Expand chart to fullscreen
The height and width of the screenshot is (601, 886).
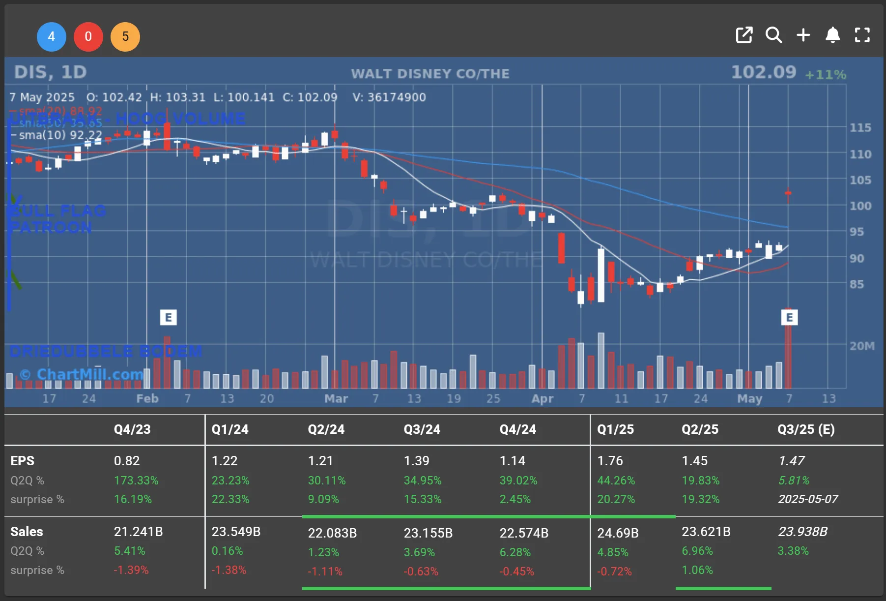[862, 35]
